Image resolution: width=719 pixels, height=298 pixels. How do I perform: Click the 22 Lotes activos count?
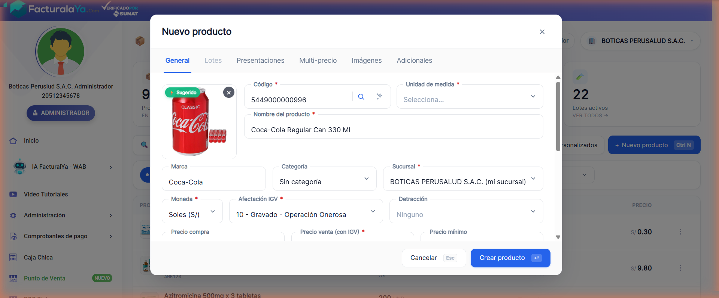(581, 94)
